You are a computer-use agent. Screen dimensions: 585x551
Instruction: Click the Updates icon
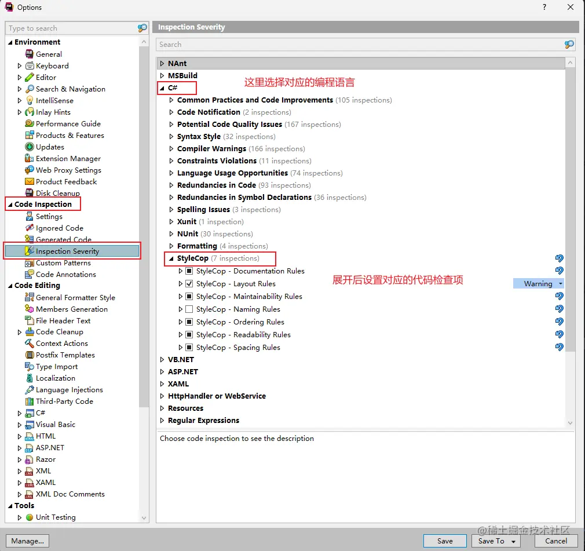[x=30, y=147]
